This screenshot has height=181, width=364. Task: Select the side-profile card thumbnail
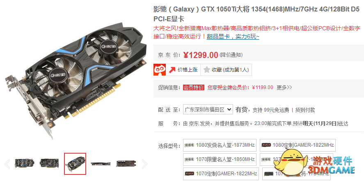click(101, 164)
